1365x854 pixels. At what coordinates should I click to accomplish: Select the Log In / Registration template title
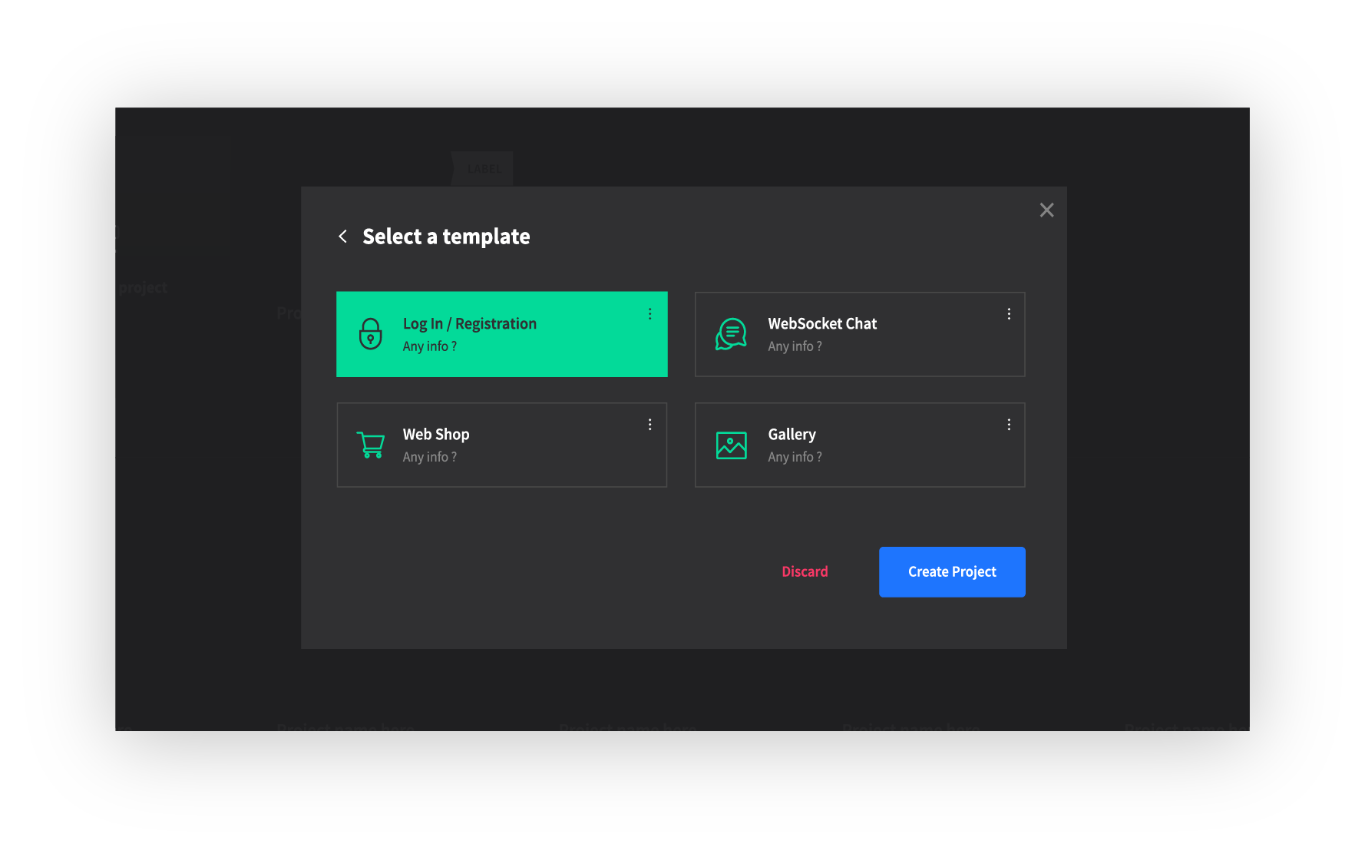(x=469, y=324)
